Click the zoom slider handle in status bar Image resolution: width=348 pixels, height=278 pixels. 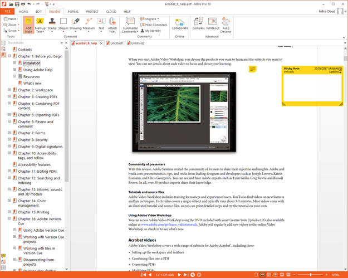click(311, 275)
